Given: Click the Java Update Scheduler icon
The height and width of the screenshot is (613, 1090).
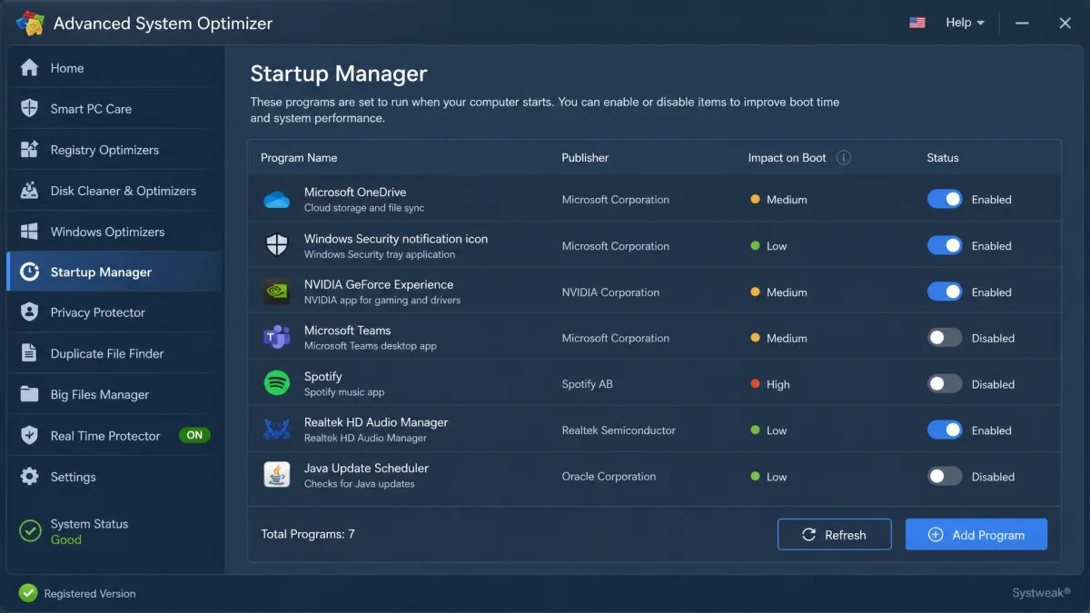Looking at the screenshot, I should pyautogui.click(x=276, y=476).
